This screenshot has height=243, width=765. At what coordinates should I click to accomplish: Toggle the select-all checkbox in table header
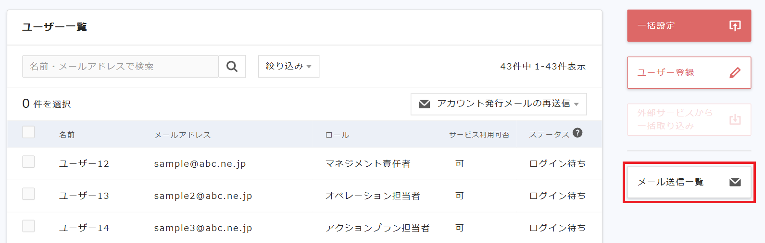click(x=28, y=132)
